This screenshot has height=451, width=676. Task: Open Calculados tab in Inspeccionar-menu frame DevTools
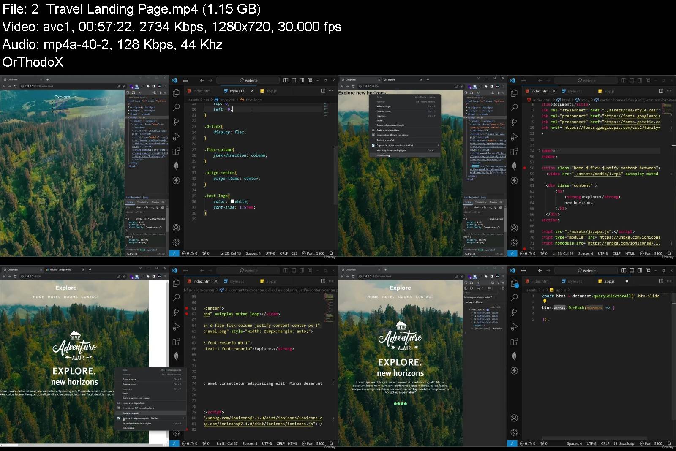[480, 202]
